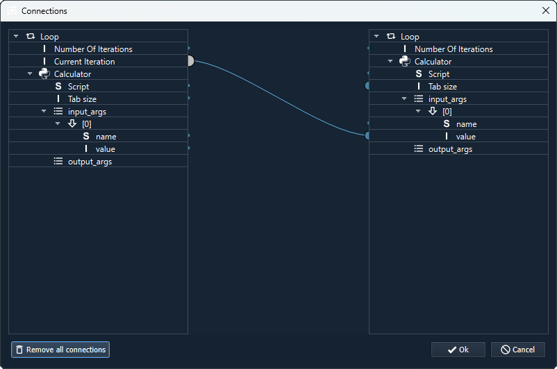Collapse the left Calculator node
557x369 pixels.
pyautogui.click(x=30, y=74)
